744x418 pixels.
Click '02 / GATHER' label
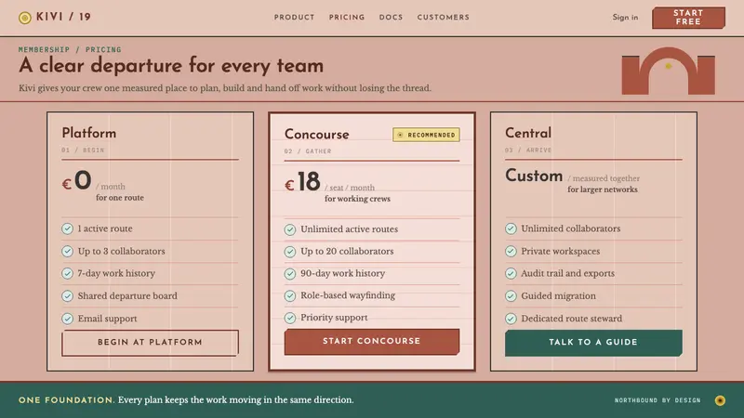pos(308,151)
